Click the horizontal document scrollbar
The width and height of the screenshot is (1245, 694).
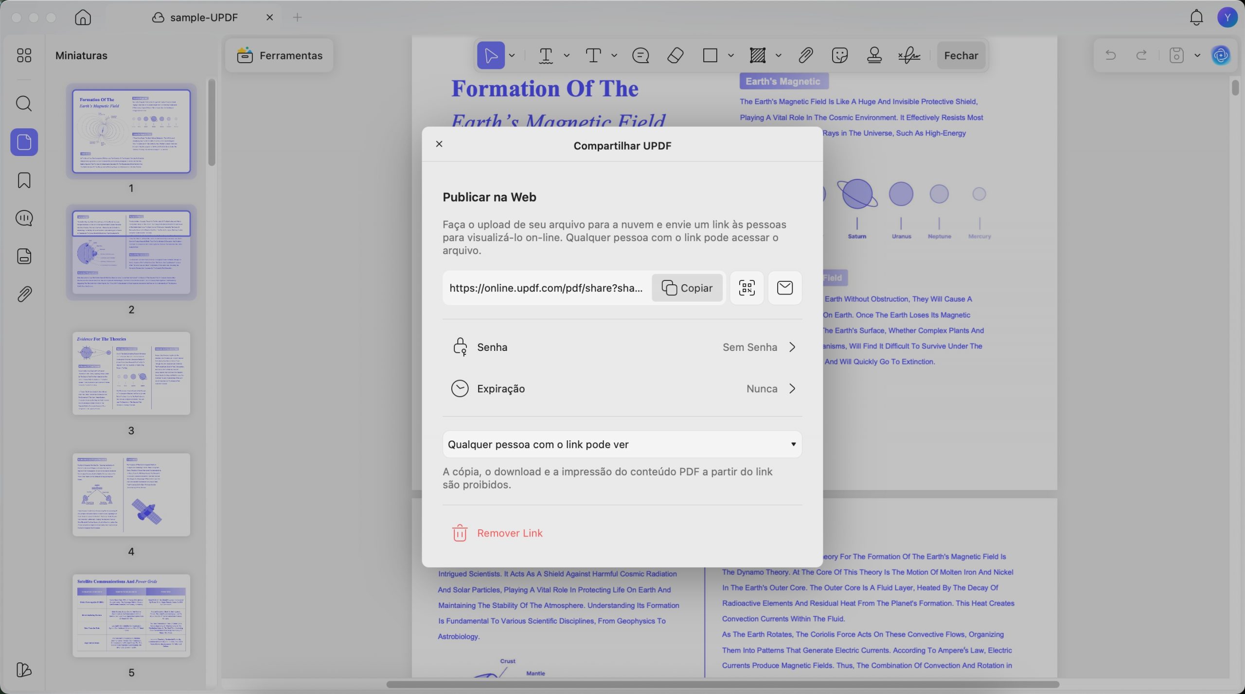[x=723, y=685]
